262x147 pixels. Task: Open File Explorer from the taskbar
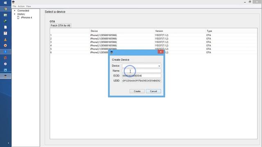[5, 15]
